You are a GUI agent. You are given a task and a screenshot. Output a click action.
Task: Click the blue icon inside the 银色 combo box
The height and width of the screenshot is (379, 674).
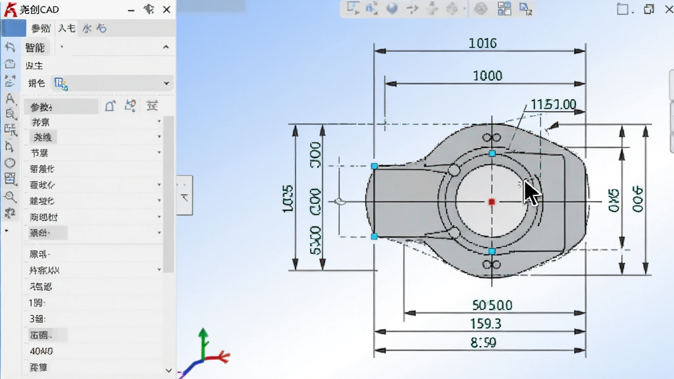coord(61,84)
